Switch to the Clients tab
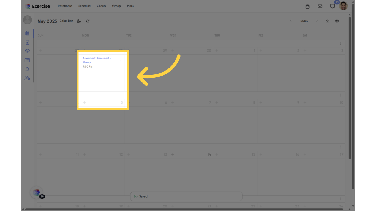Image resolution: width=376 pixels, height=211 pixels. 101,6
